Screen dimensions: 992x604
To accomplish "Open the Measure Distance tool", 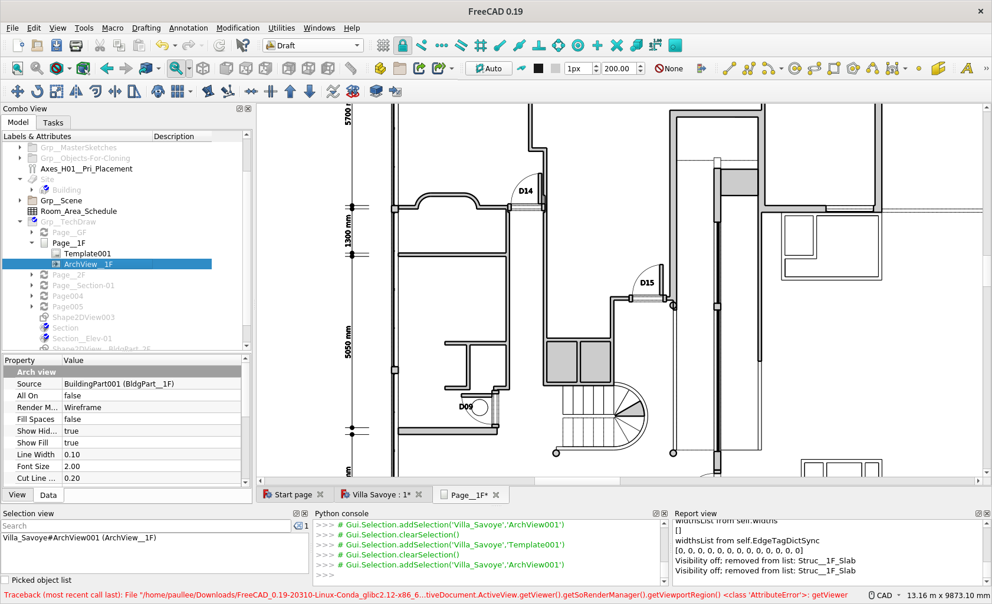I will 351,68.
